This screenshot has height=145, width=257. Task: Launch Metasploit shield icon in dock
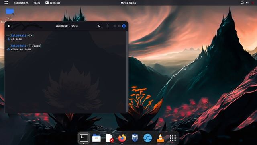pyautogui.click(x=135, y=138)
